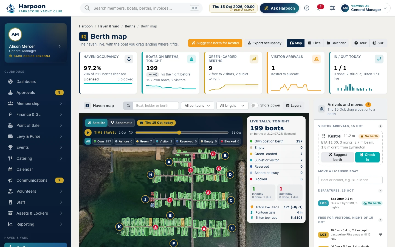
Task: Expand the Membership sidebar section
Action: point(36,103)
